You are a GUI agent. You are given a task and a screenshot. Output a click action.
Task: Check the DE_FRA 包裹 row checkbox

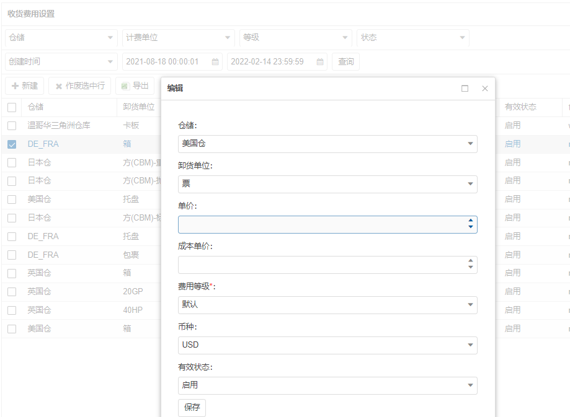(12, 255)
